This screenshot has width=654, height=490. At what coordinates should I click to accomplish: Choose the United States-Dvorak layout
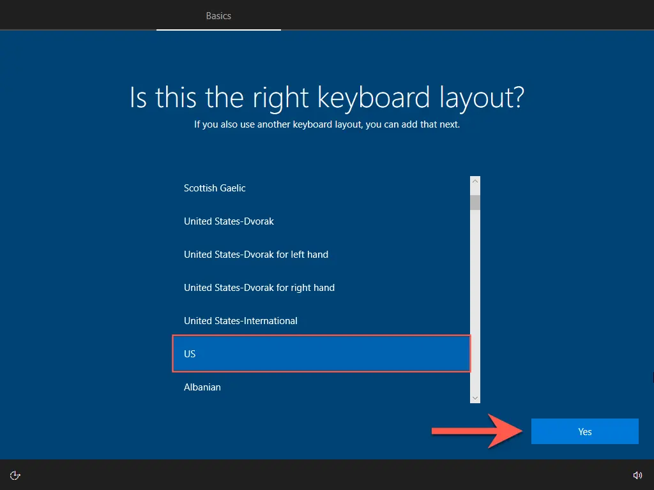321,221
